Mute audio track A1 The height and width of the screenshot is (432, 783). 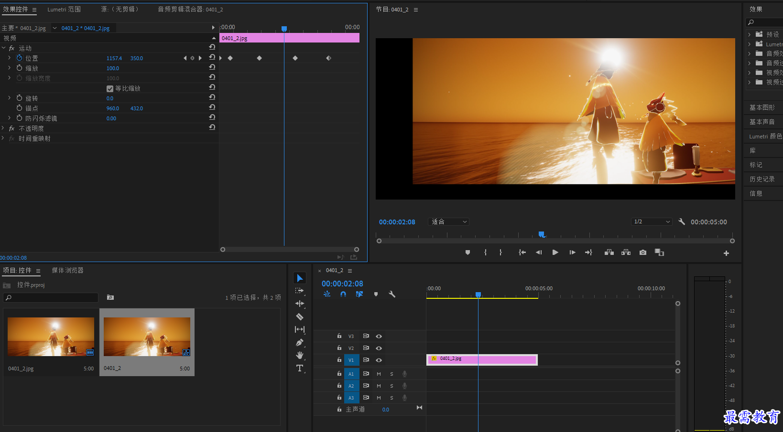(x=379, y=374)
